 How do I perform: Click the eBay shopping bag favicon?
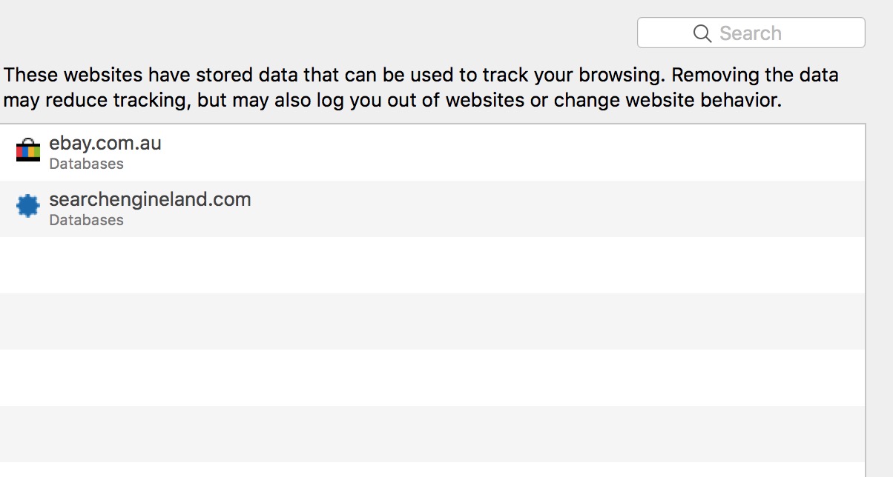pos(28,150)
